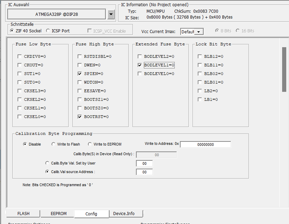Viewport: 289px width, 224px height.
Task: Uncheck BODLEVEL1=0 extended fuse bit
Action: click(x=140, y=65)
